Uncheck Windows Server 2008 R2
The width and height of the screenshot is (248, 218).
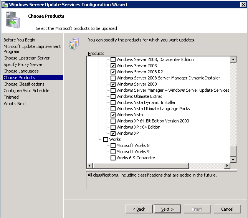coord(113,72)
